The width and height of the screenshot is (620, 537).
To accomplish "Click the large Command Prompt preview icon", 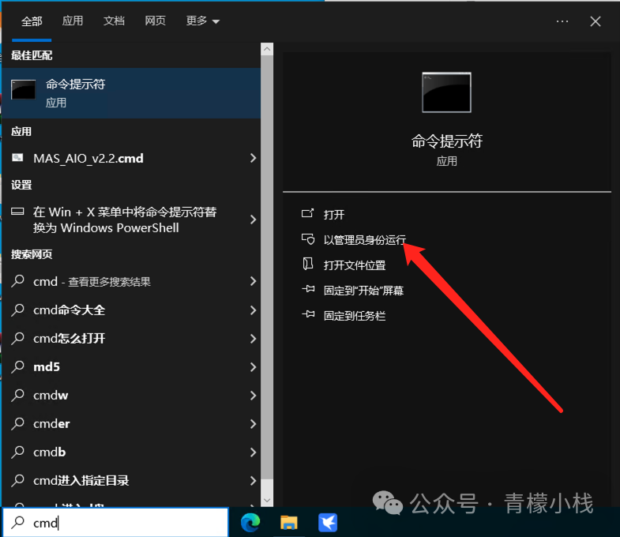I will click(446, 92).
